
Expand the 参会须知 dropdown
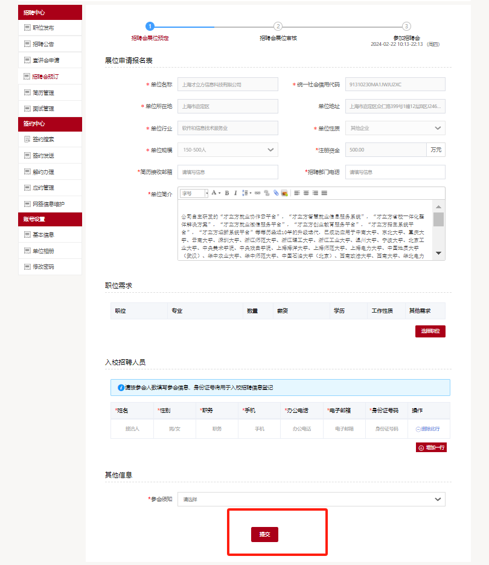tap(311, 499)
